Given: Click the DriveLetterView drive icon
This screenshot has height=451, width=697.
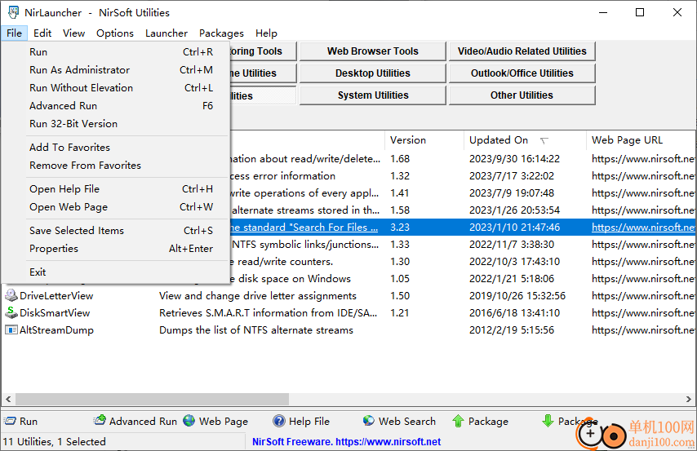Looking at the screenshot, I should pos(11,295).
